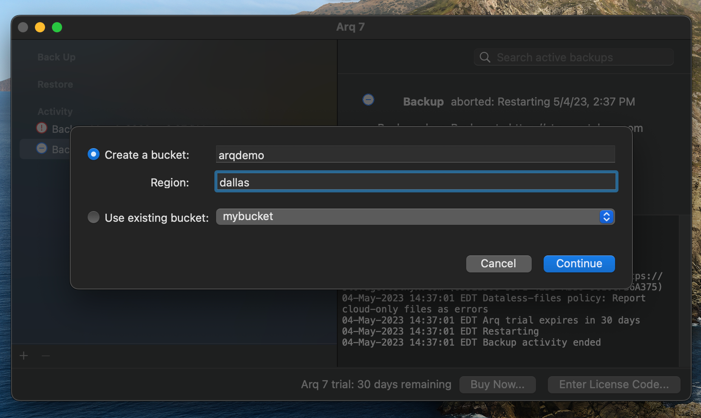This screenshot has height=418, width=701.
Task: Click the log line Backup activity ended
Action: 471,342
